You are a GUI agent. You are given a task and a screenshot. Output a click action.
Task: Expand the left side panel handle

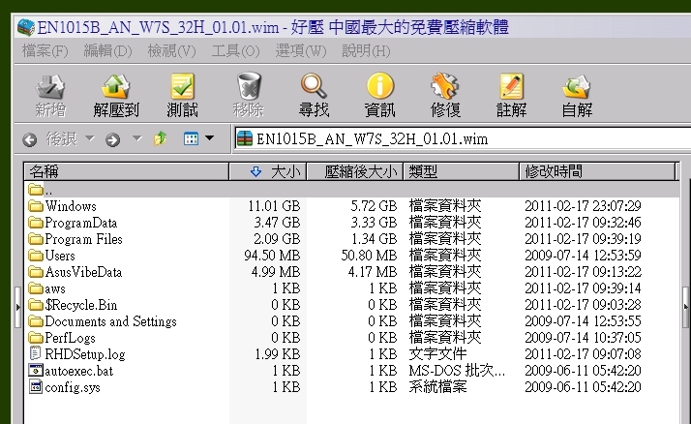click(x=17, y=307)
